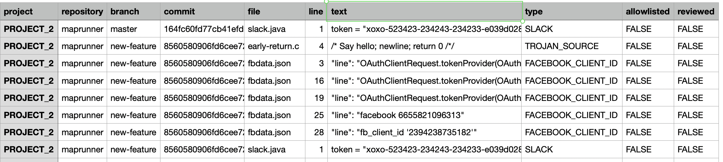Select the 'commit' column header

[202, 12]
